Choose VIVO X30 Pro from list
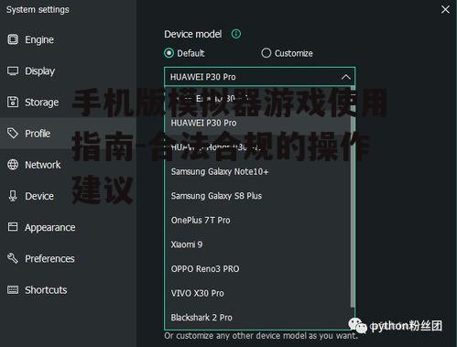 (257, 293)
